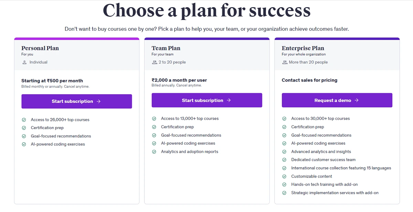Click the people icon beside 'More than 20 people'
Viewport: 413px width, 212px height.
[285, 62]
